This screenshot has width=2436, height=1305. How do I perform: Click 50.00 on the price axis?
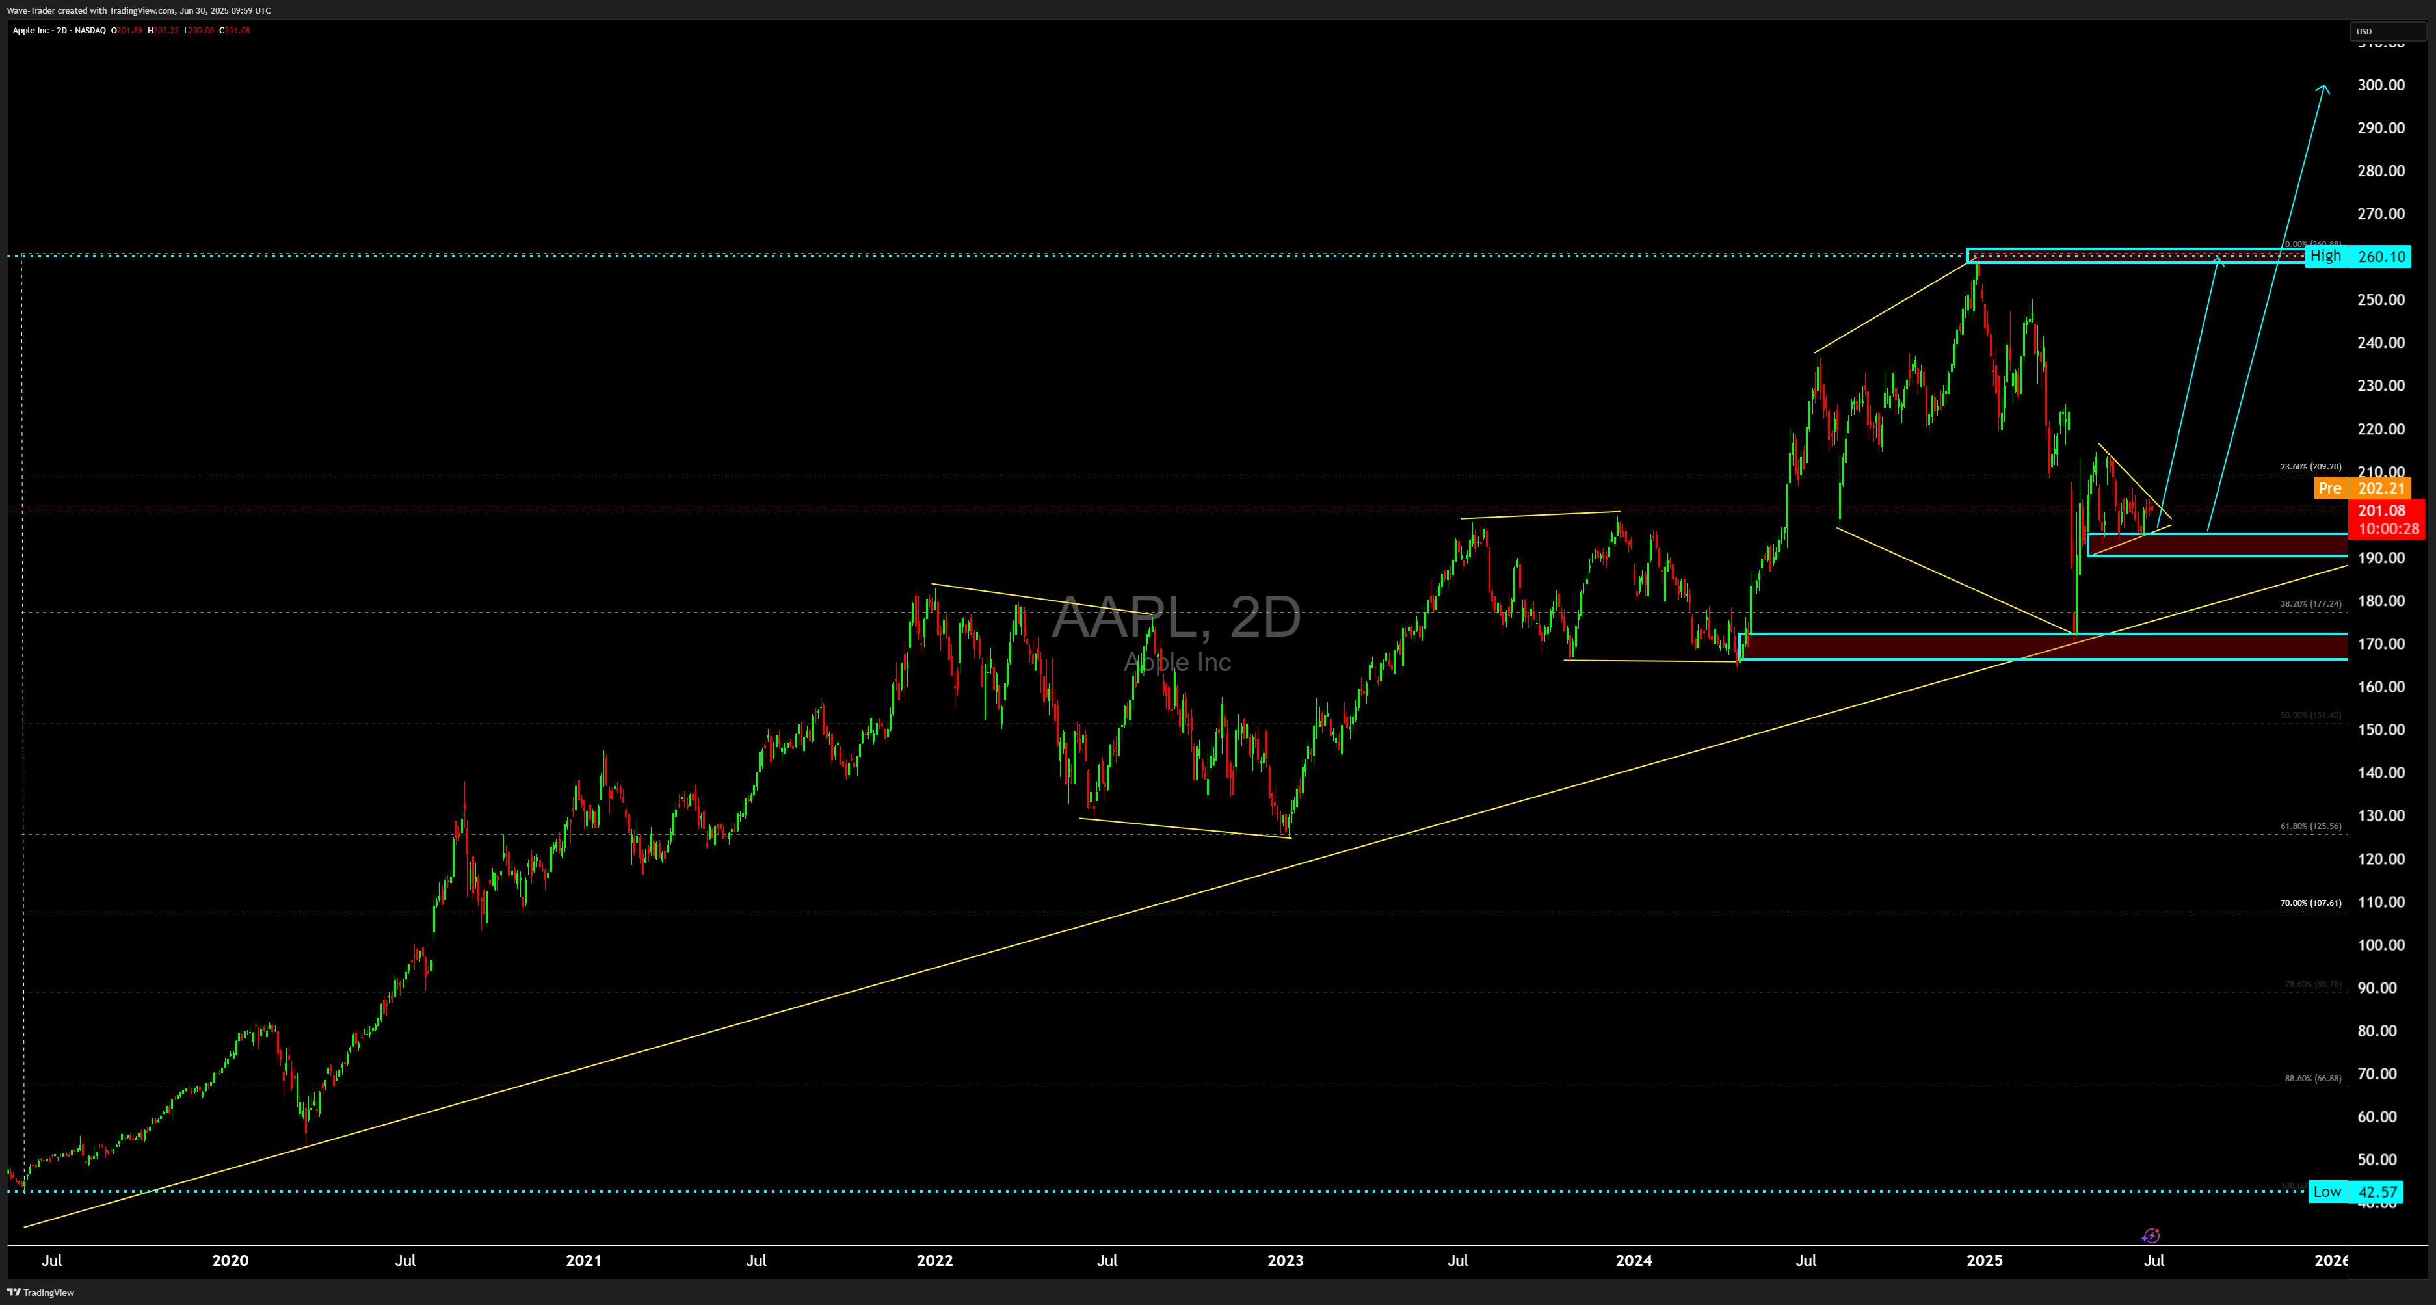point(2377,1159)
